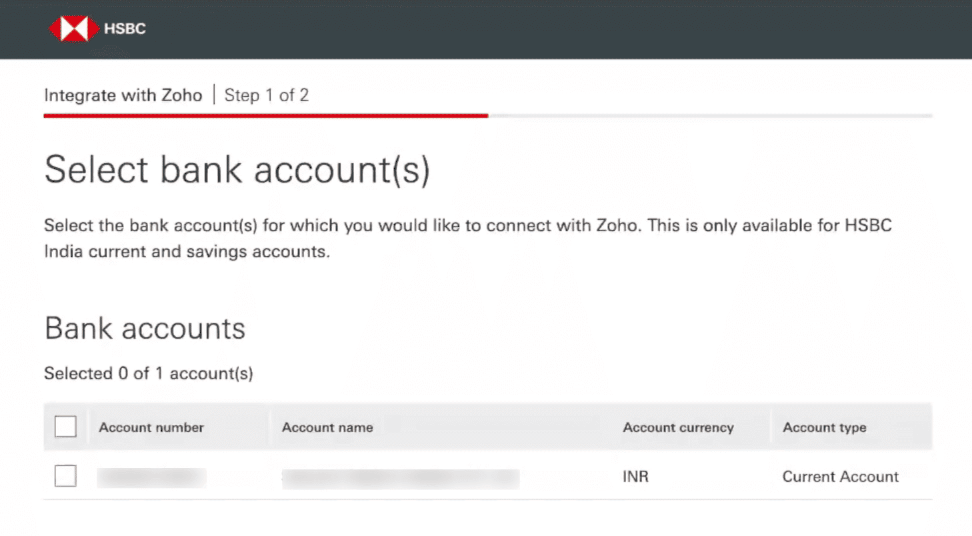This screenshot has height=536, width=972.
Task: Click the masked account number cell
Action: pos(151,476)
